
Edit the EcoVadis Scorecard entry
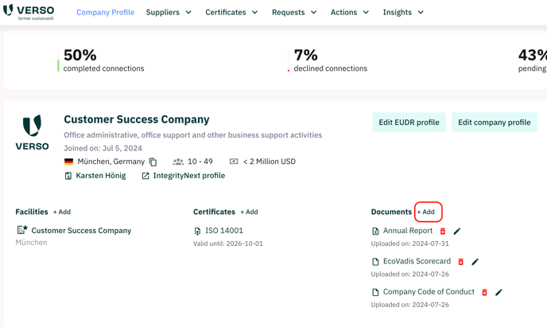[475, 262]
